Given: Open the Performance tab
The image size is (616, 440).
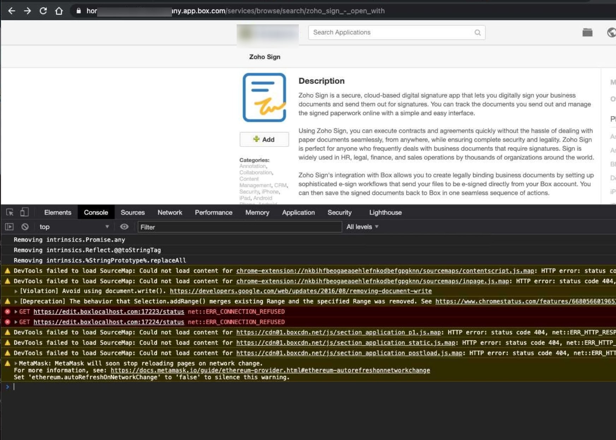Looking at the screenshot, I should (213, 212).
